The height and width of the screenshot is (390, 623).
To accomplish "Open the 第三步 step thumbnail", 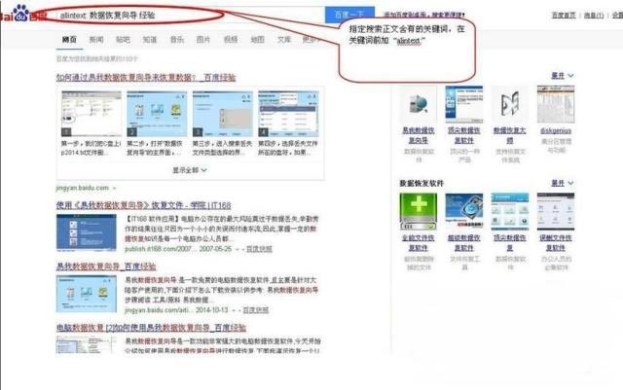I will [223, 114].
